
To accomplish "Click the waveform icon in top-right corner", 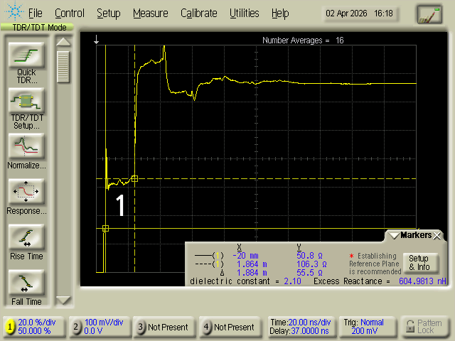I will (429, 13).
